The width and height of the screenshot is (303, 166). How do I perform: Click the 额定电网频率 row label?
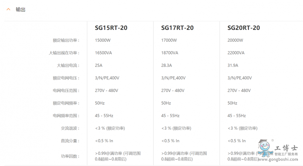point(66,103)
